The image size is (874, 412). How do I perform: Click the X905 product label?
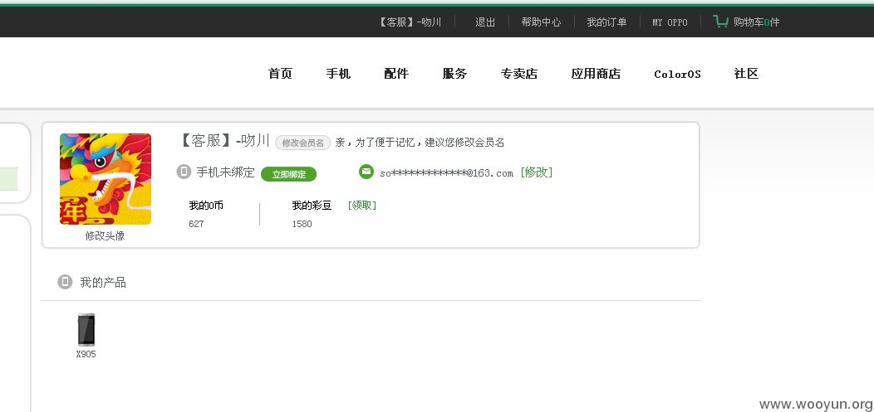(x=86, y=354)
